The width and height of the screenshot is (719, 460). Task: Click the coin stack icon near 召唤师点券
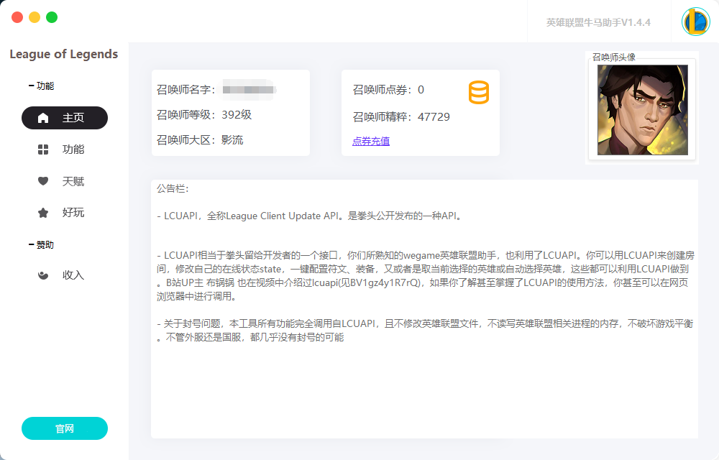coord(479,92)
